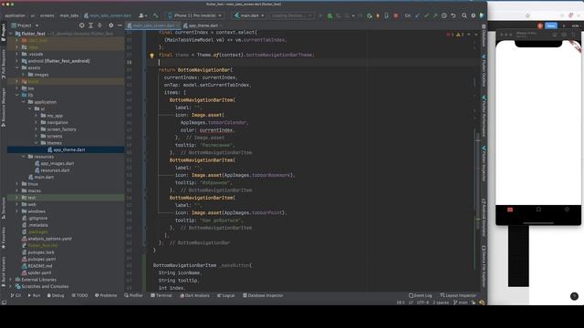Click the red calendar tab icon in simulator
Screen dimensions: 584x328
pyautogui.click(x=510, y=210)
